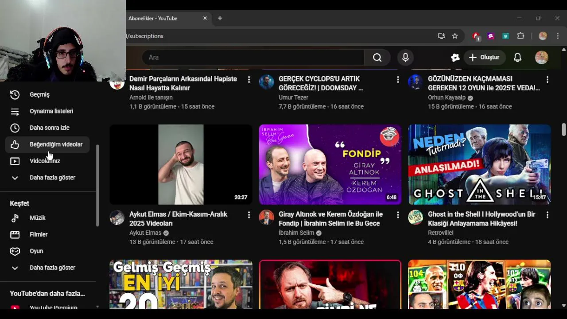Image resolution: width=567 pixels, height=319 pixels.
Task: Open the Gelmiş Geçmiş En İyi thumbnail
Action: click(x=181, y=284)
